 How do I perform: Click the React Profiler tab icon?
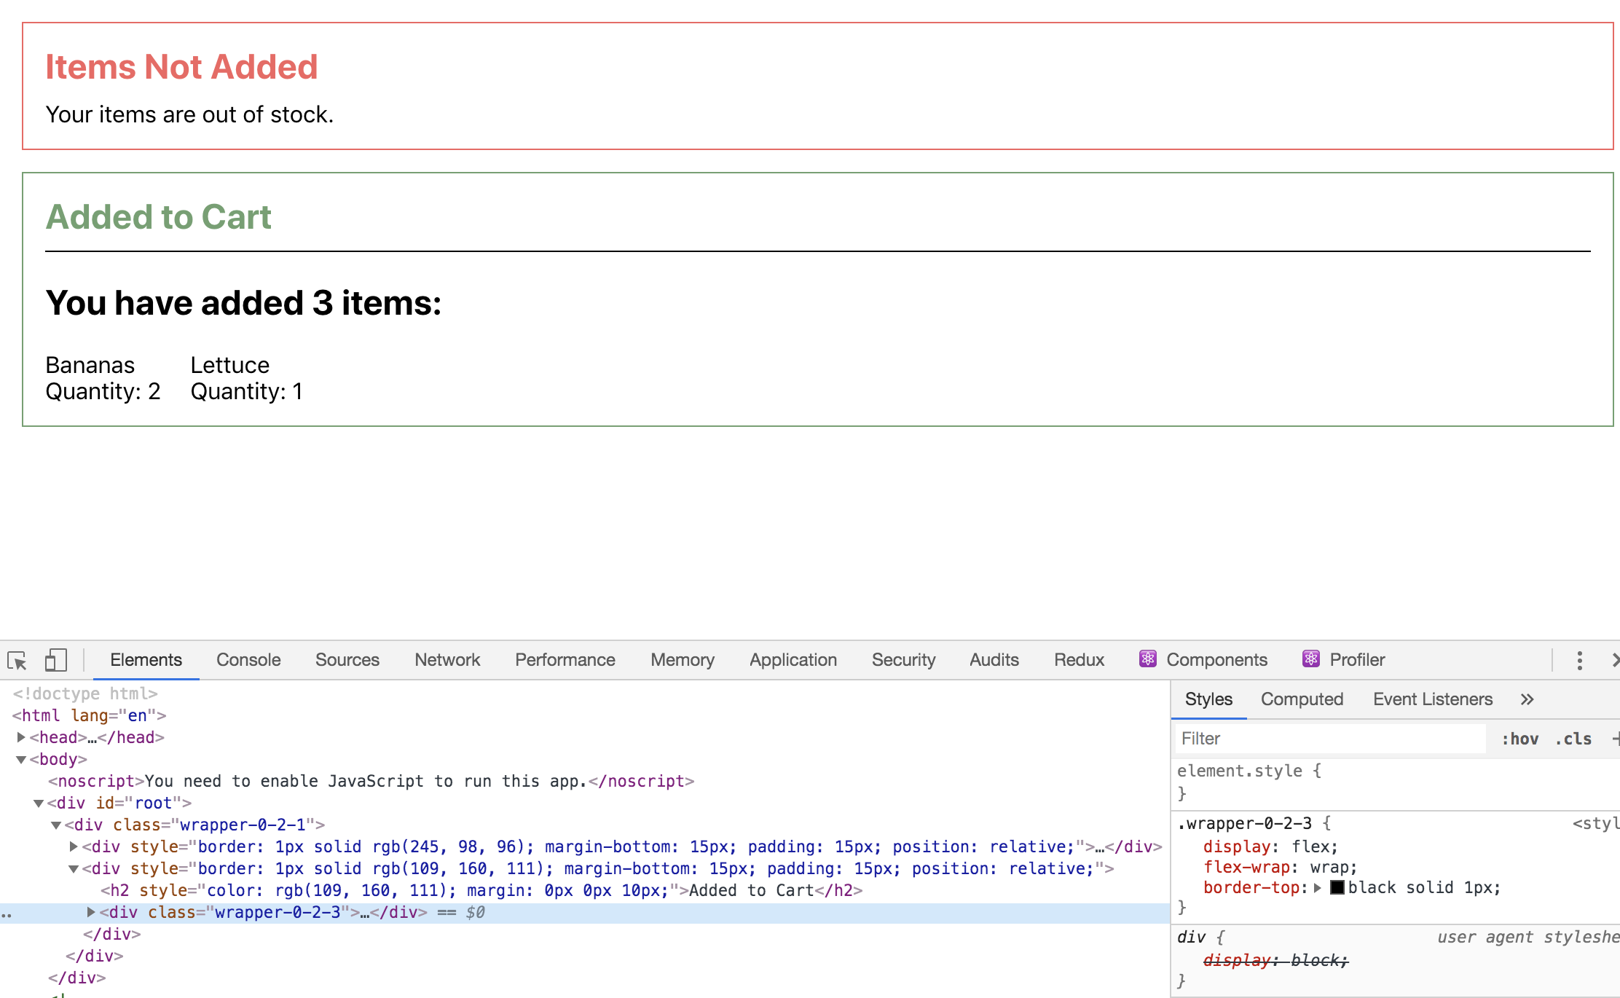point(1311,659)
